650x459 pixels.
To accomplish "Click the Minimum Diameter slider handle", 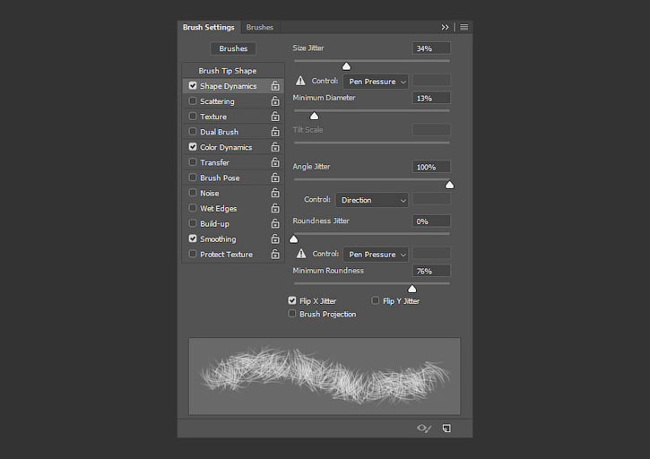I will point(314,117).
